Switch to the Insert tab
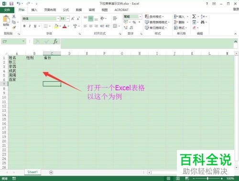 tap(34, 10)
